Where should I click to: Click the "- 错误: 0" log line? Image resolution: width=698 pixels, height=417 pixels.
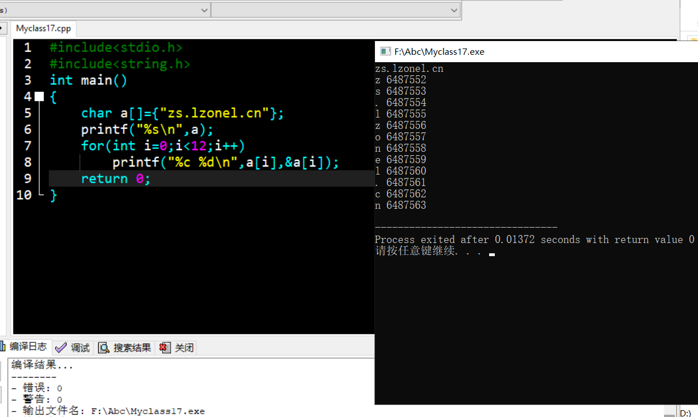pos(37,388)
